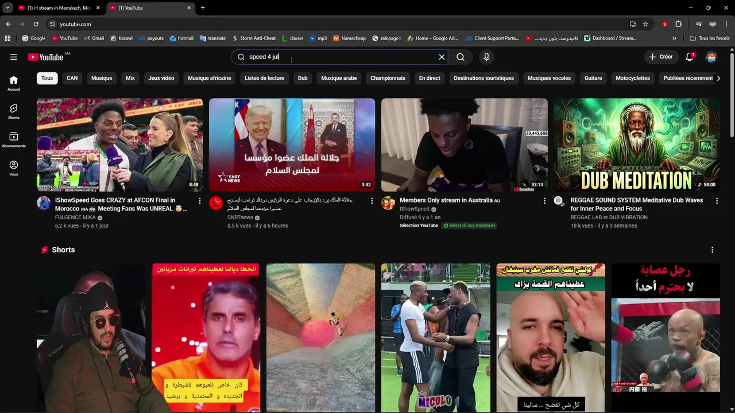Go back in the browser
735x413 pixels.
8,24
